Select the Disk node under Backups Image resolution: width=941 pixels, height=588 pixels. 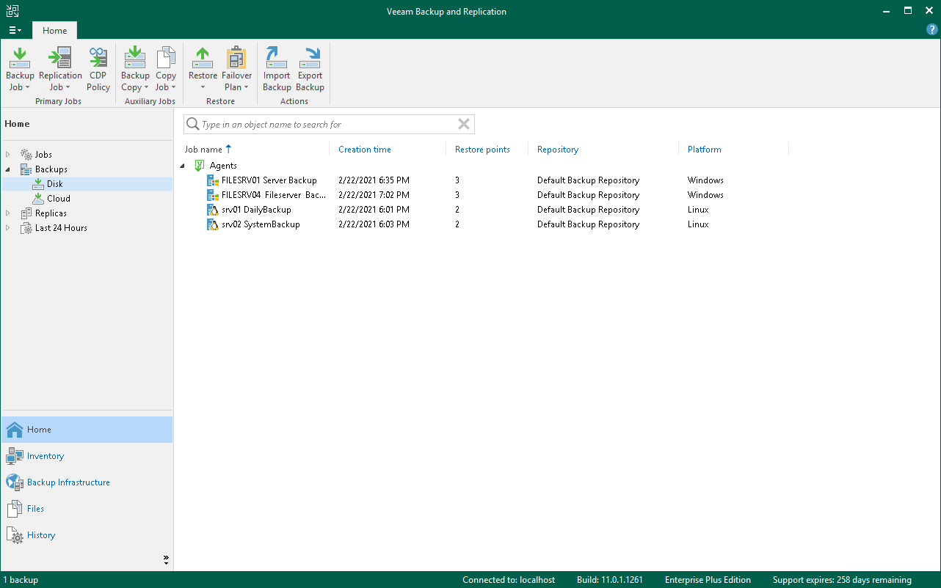[x=55, y=184]
